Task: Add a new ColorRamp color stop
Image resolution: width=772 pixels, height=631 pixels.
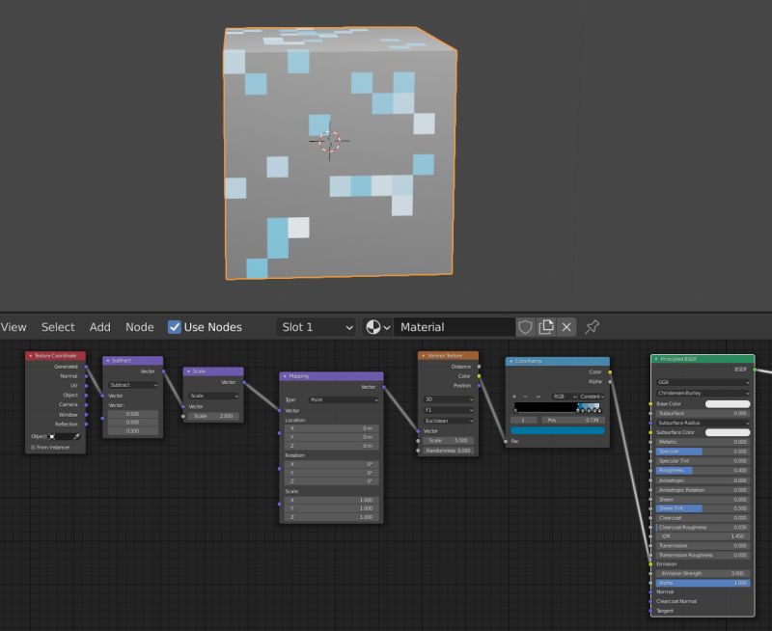Action: tap(513, 396)
